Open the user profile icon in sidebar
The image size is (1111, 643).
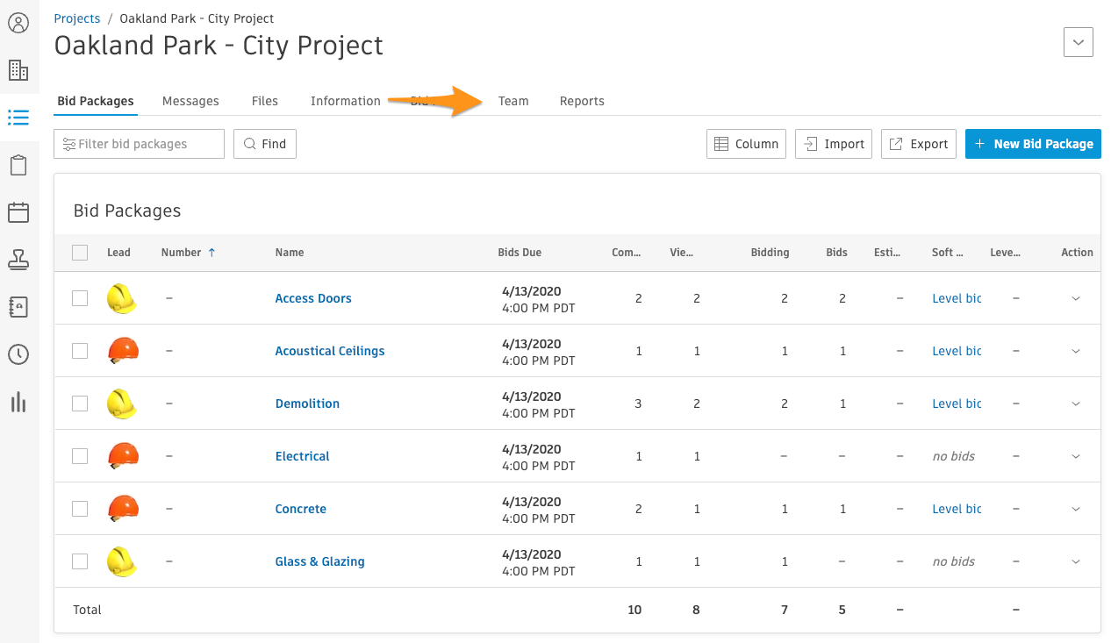(19, 23)
